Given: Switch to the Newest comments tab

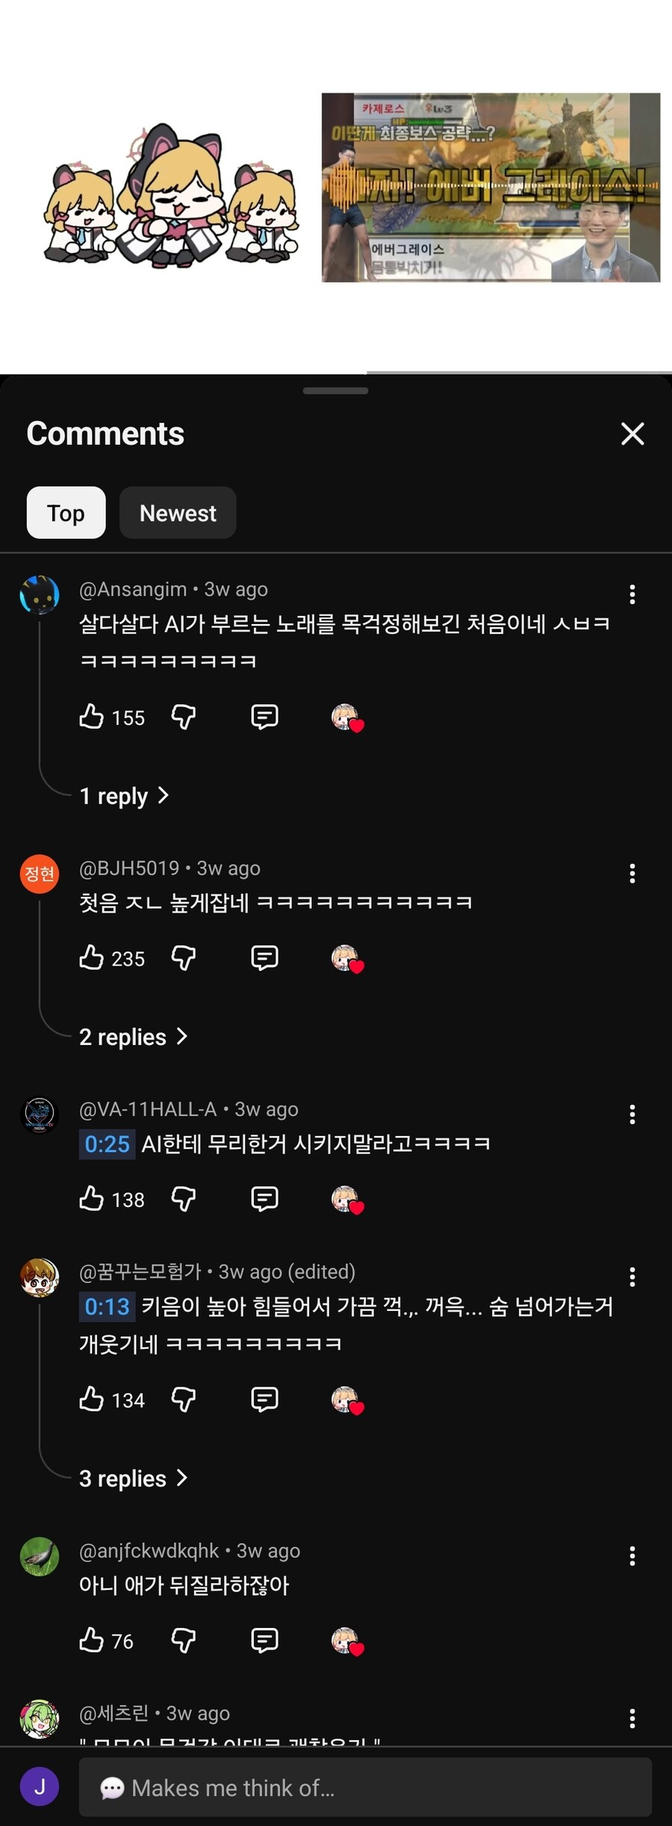Looking at the screenshot, I should pyautogui.click(x=178, y=513).
